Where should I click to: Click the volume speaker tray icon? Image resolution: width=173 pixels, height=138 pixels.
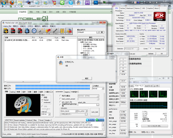tap(157, 2)
